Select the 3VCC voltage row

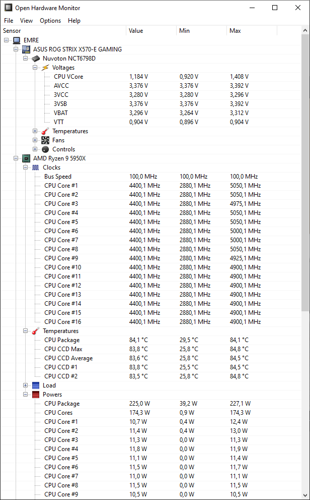(150, 95)
